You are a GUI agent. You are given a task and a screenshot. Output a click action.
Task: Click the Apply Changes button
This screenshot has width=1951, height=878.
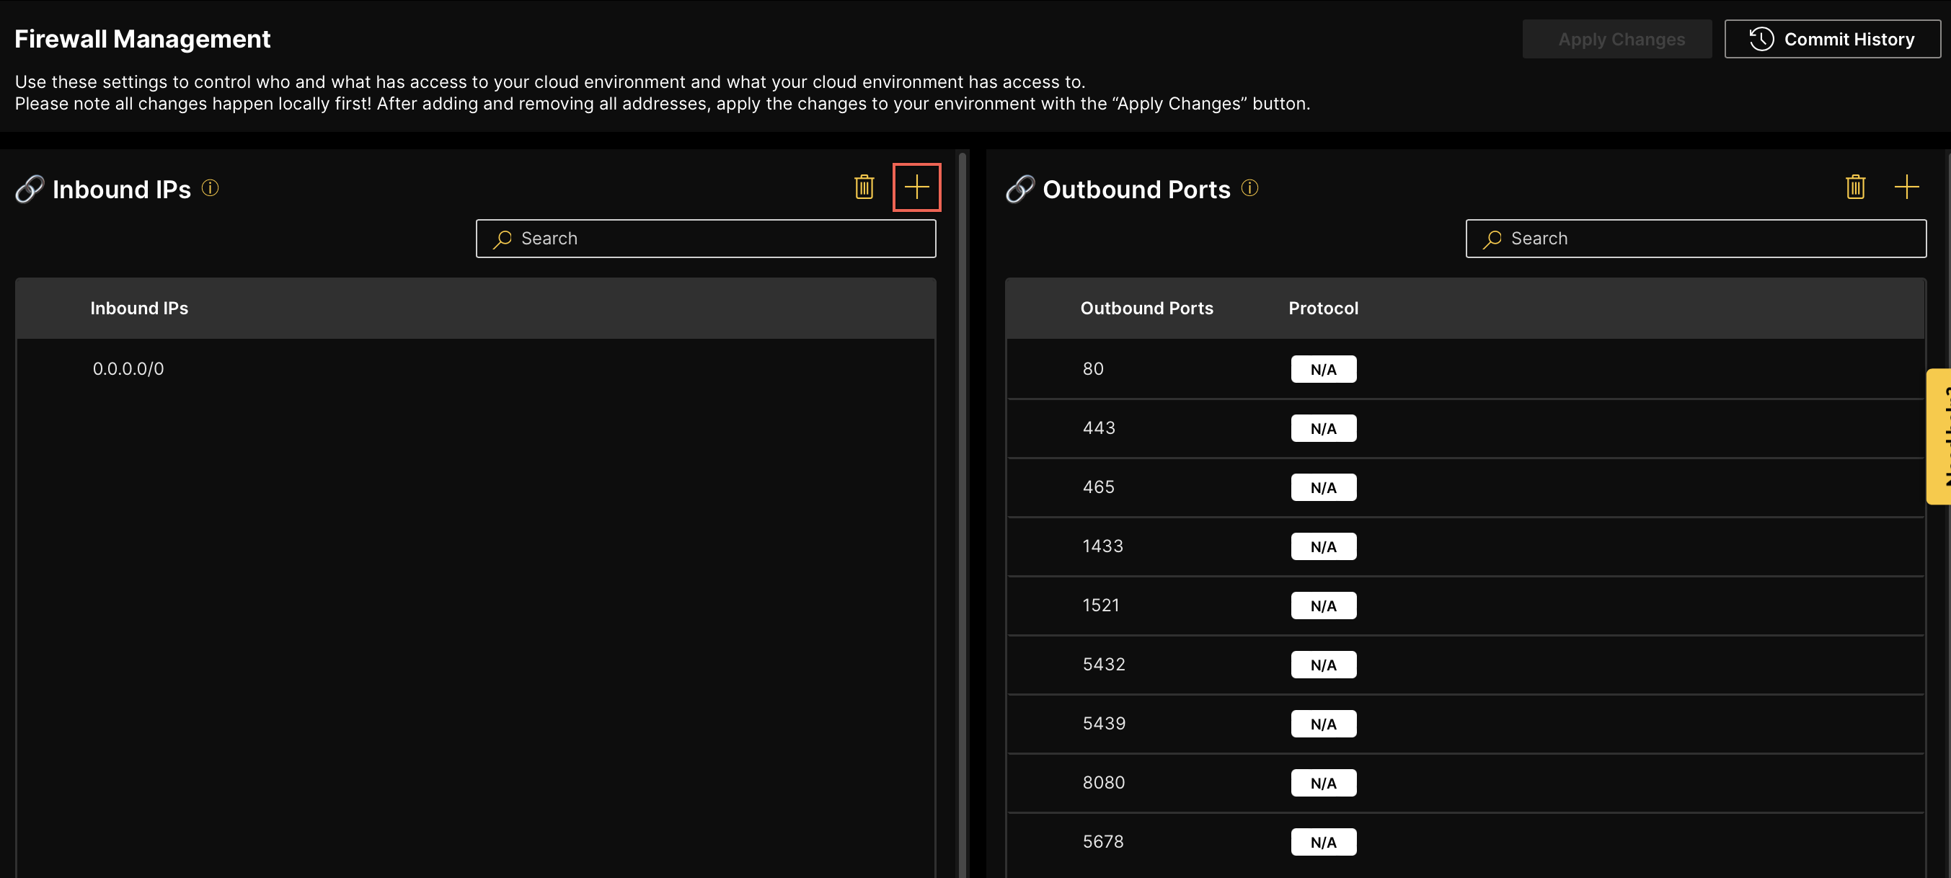(1617, 39)
